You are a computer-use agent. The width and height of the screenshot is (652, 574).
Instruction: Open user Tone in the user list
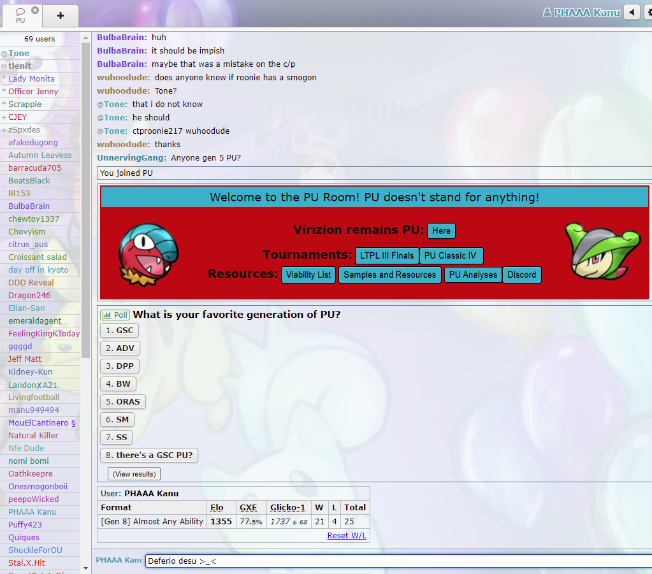[x=18, y=54]
